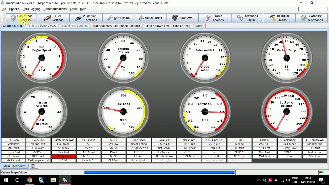Click the search field at top right

(313, 9)
